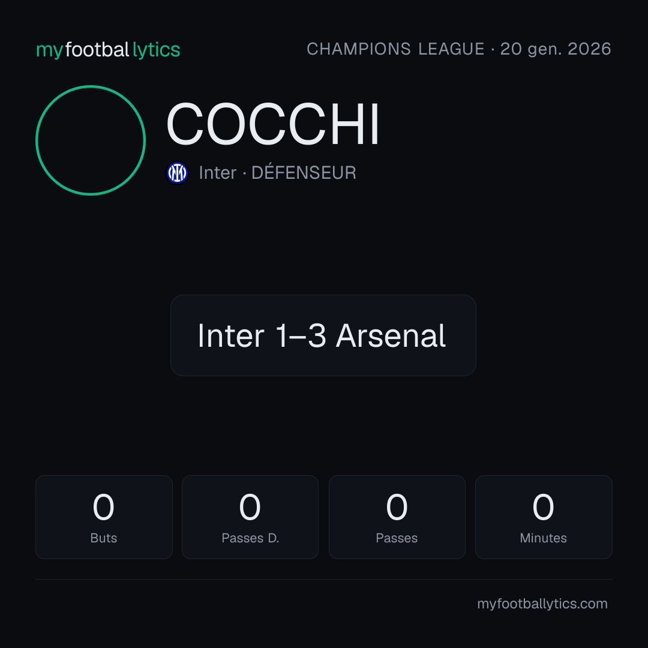Viewport: 648px width, 648px height.
Task: Click the Buts stat card
Action: click(x=104, y=517)
